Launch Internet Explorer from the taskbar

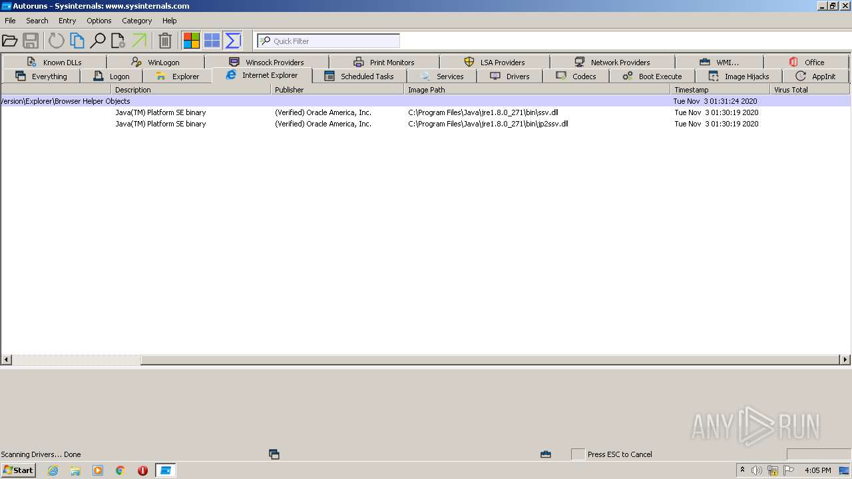[53, 470]
